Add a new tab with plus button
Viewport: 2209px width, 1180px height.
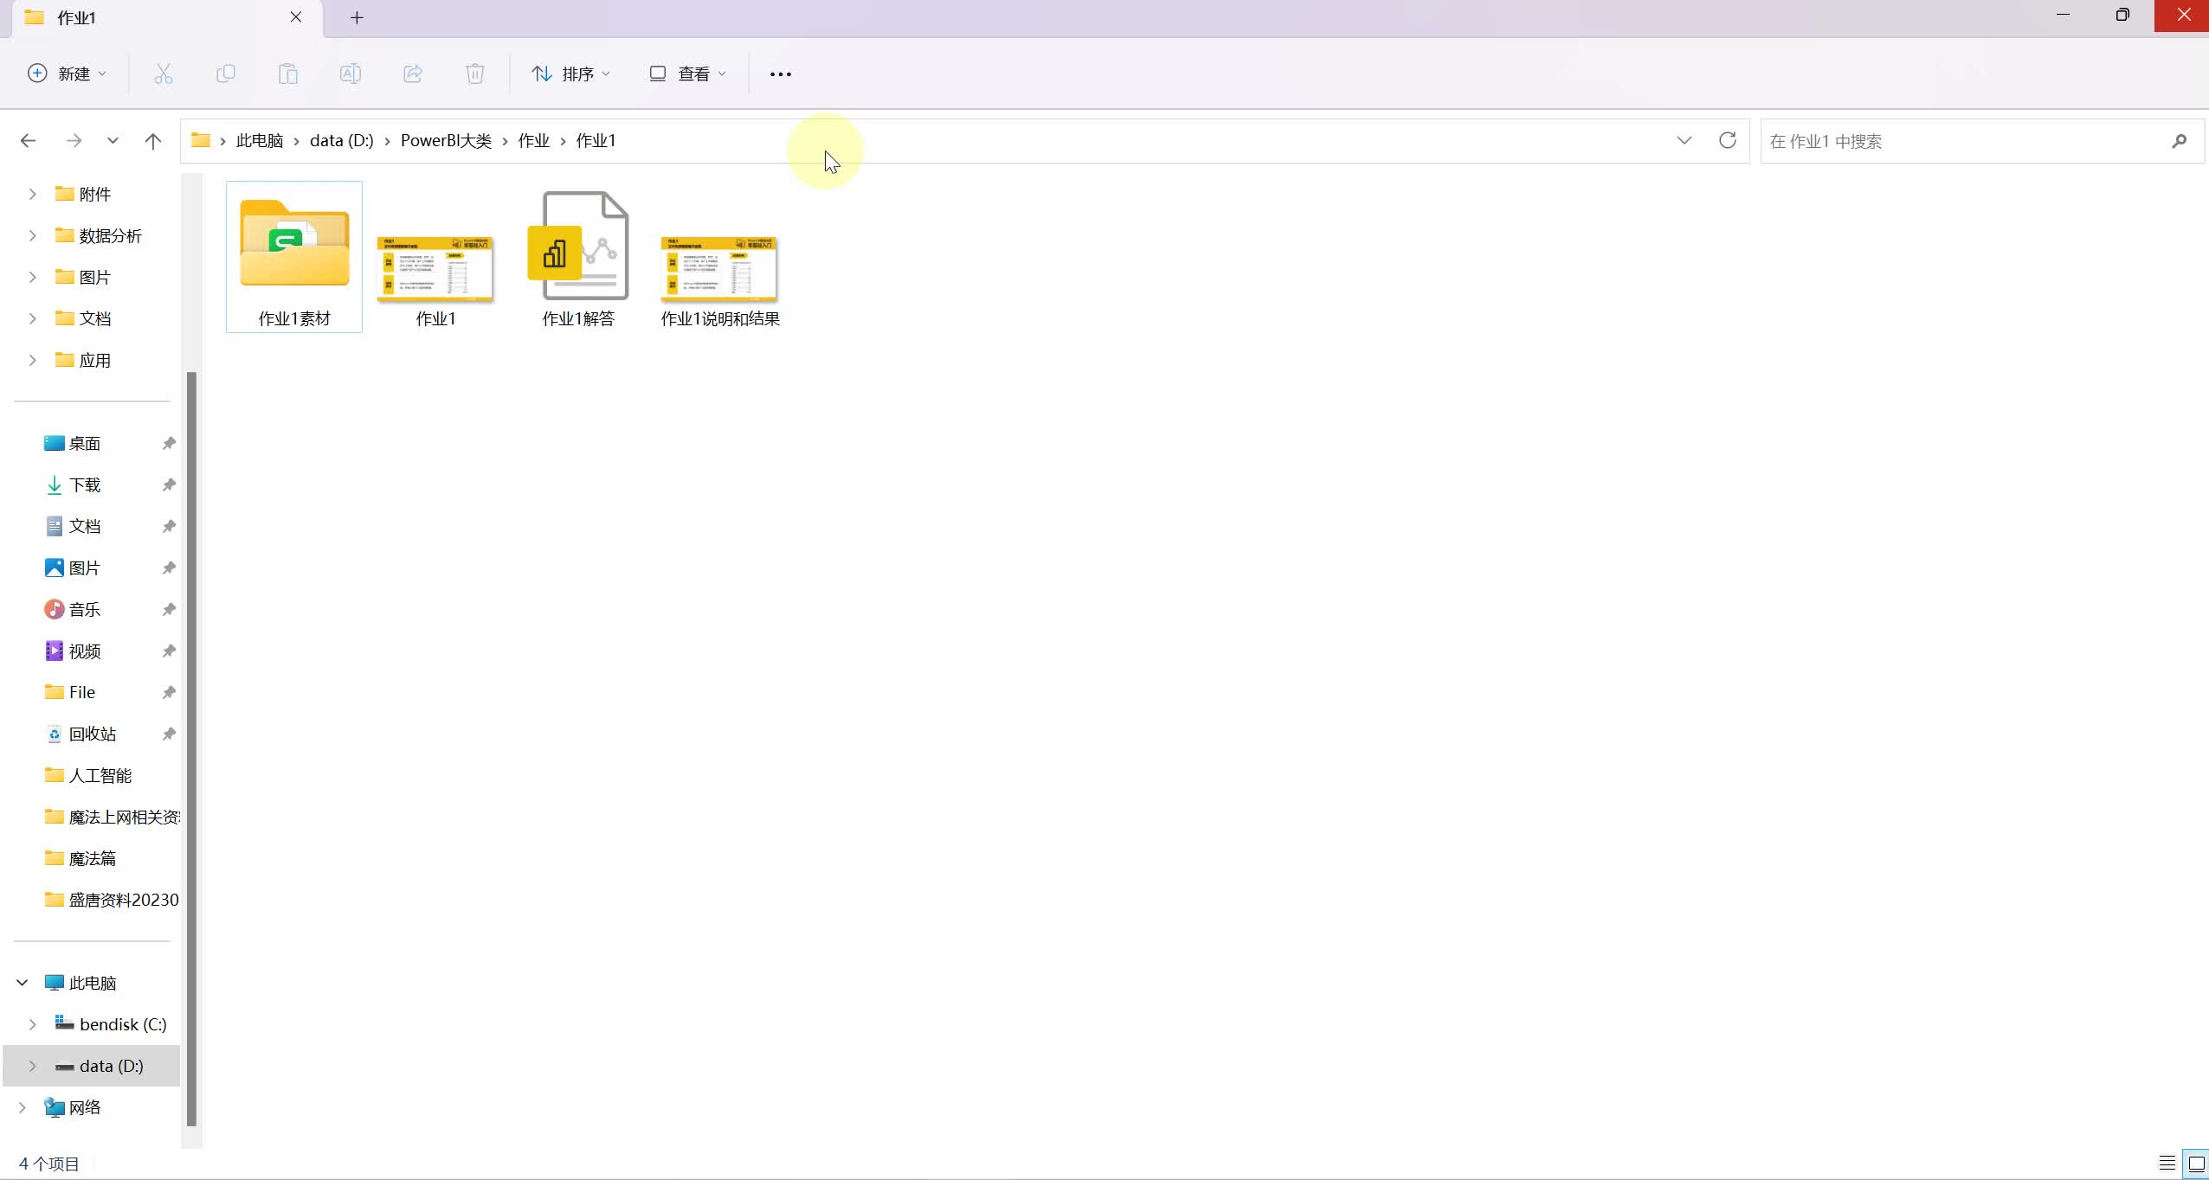pos(357,17)
